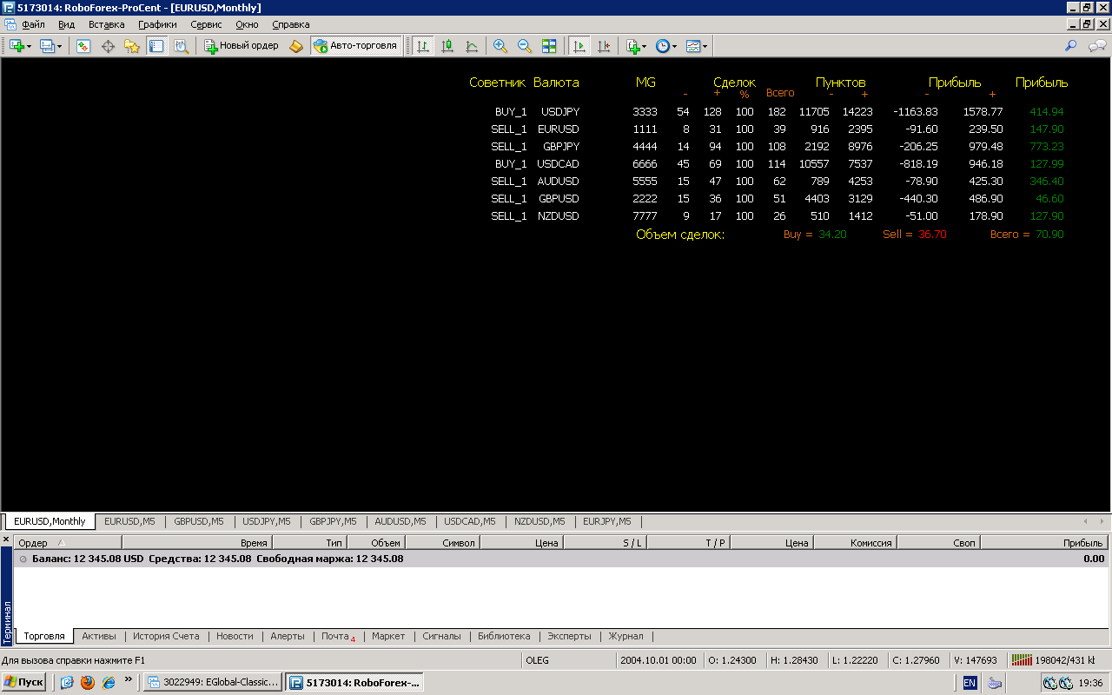Viewport: 1112px width, 695px height.
Task: Tile chart windows with the grid icon
Action: point(549,46)
